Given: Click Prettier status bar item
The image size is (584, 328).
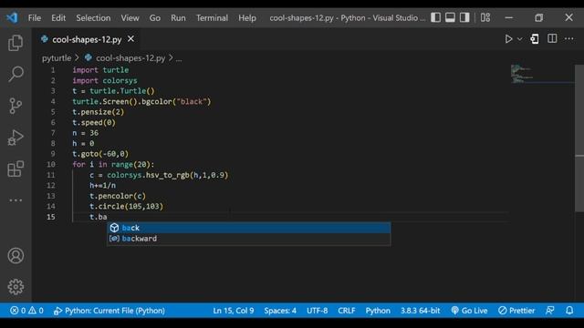Looking at the screenshot, I should pos(516,311).
